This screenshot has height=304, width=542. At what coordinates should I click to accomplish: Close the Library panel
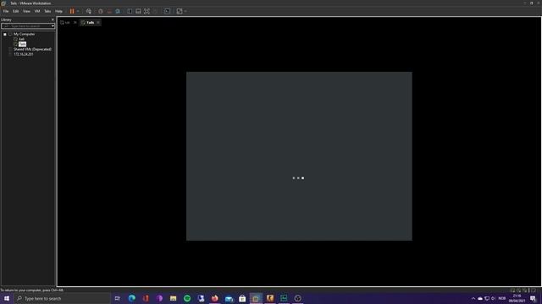click(x=53, y=19)
